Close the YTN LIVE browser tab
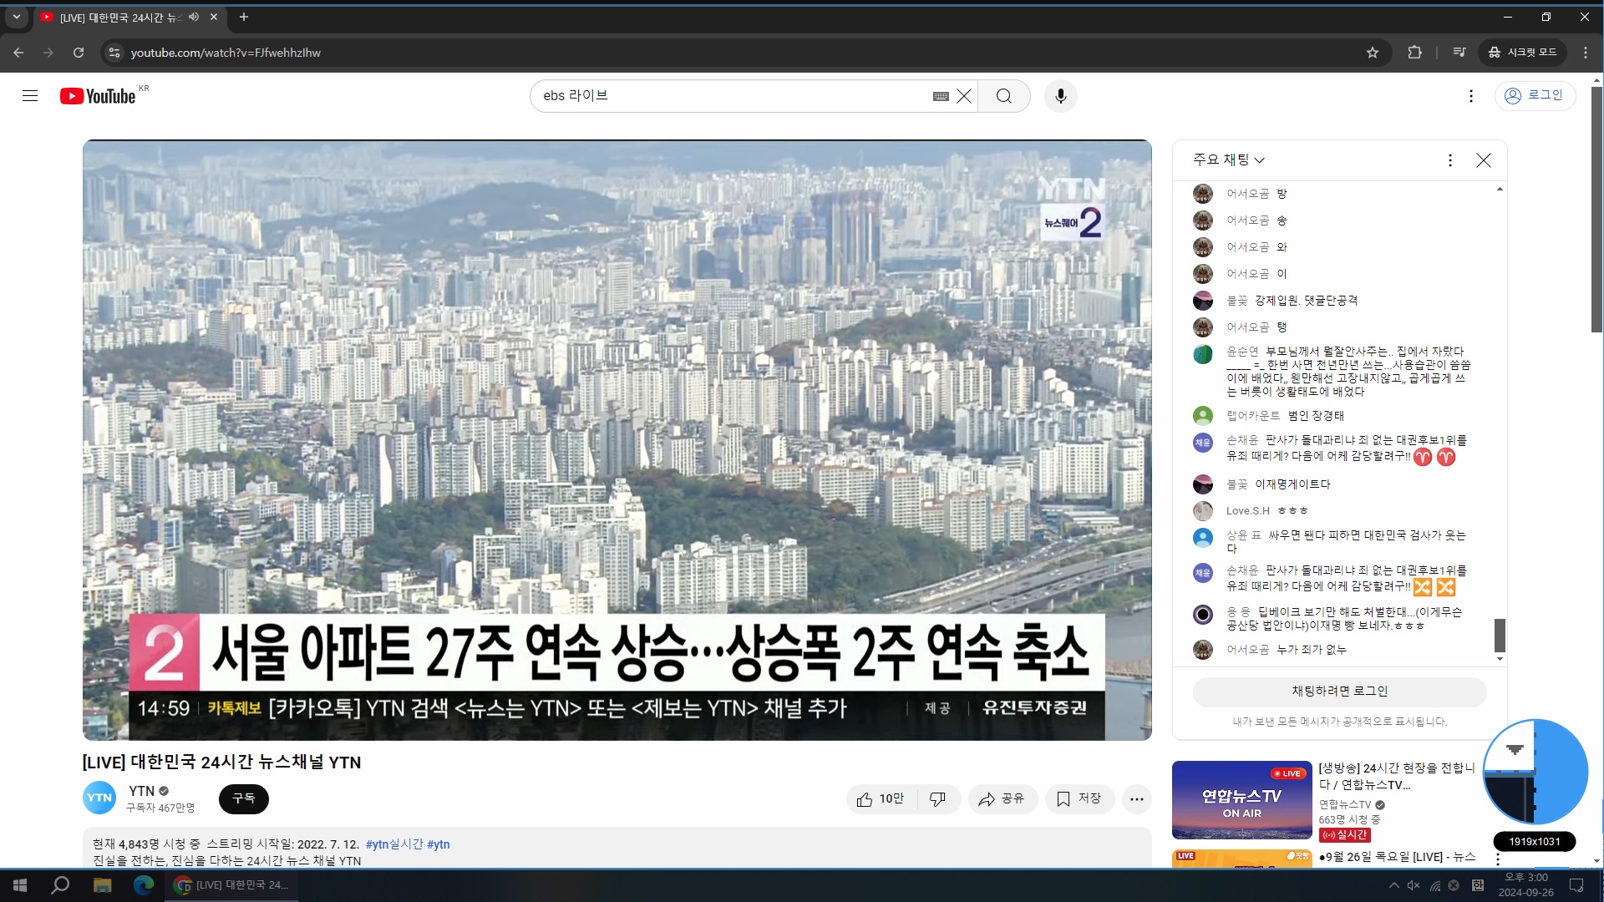 [214, 17]
